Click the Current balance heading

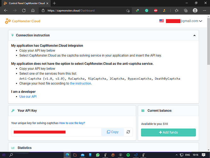click(x=160, y=111)
